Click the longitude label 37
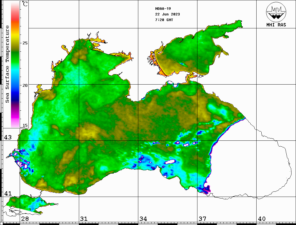The image size is (296, 225). (x=202, y=219)
